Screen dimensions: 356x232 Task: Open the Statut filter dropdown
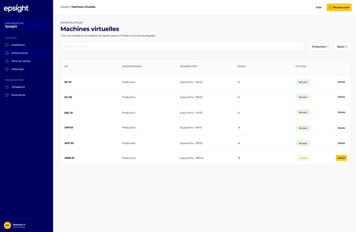tap(342, 47)
